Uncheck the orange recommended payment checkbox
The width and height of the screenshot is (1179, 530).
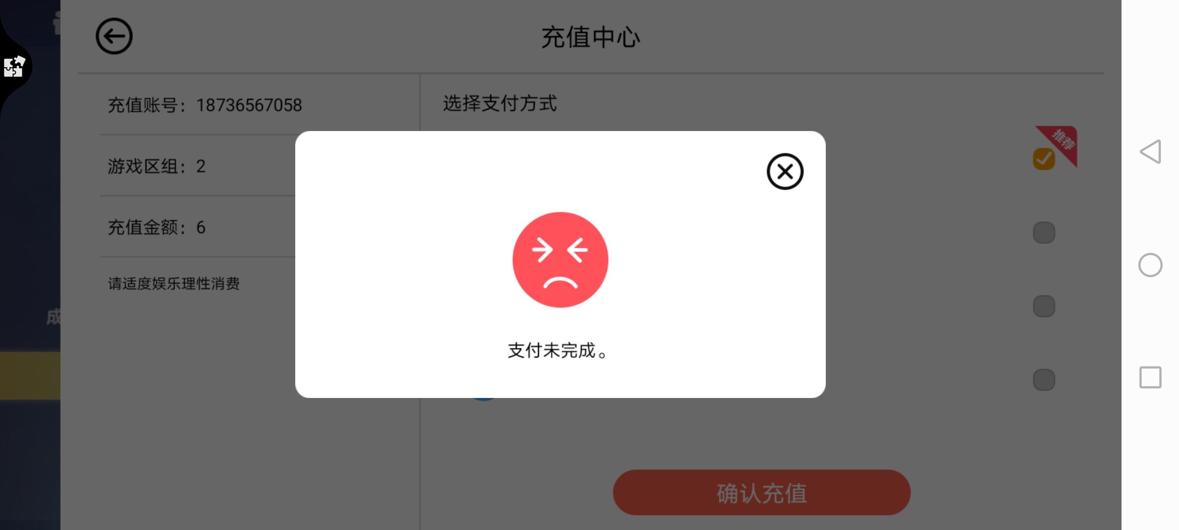[x=1044, y=159]
